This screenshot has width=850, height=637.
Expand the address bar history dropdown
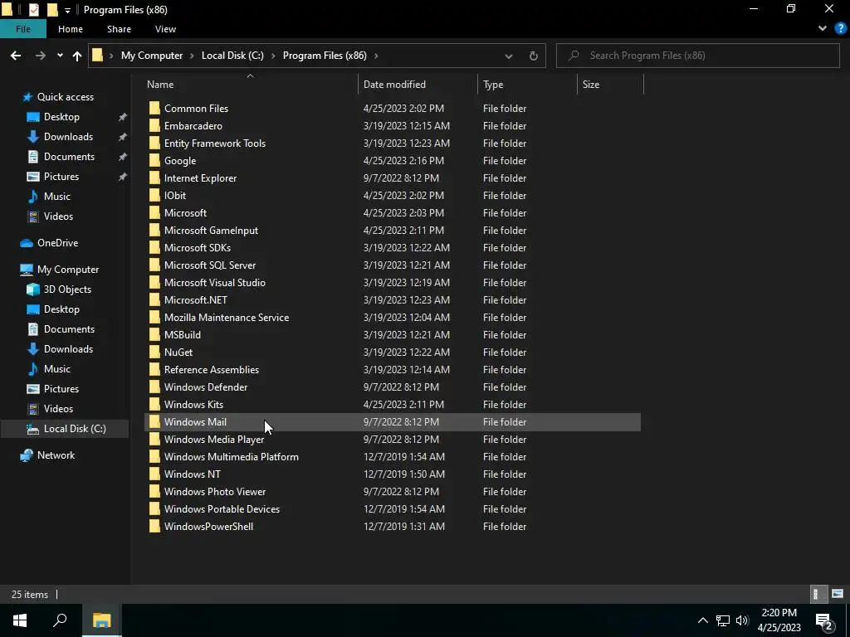click(x=509, y=56)
